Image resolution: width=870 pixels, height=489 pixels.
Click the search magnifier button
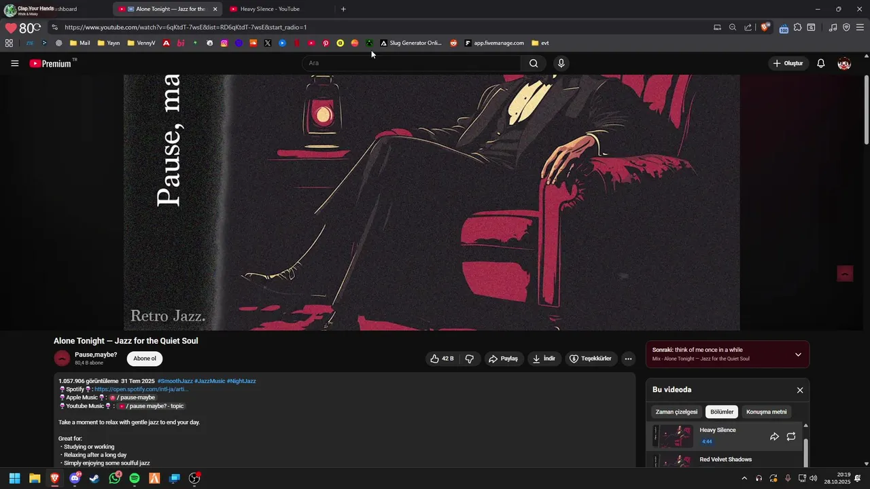534,63
